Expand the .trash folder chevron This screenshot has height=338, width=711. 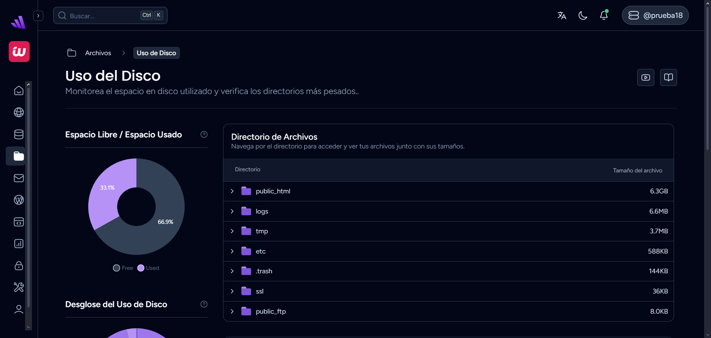[x=232, y=271]
